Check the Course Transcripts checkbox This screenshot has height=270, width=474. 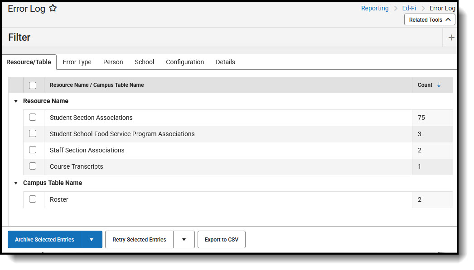[33, 166]
